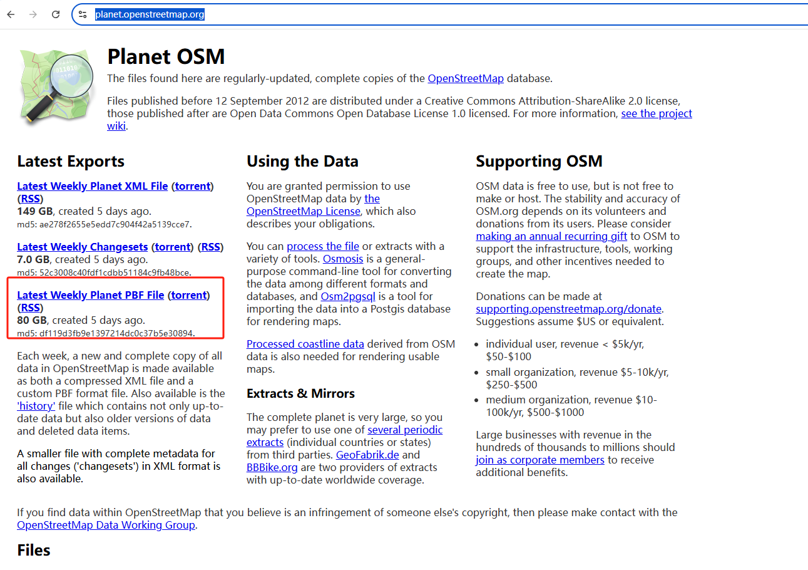The height and width of the screenshot is (570, 808).
Task: Click the '80 GB' file size text
Action: 31,320
